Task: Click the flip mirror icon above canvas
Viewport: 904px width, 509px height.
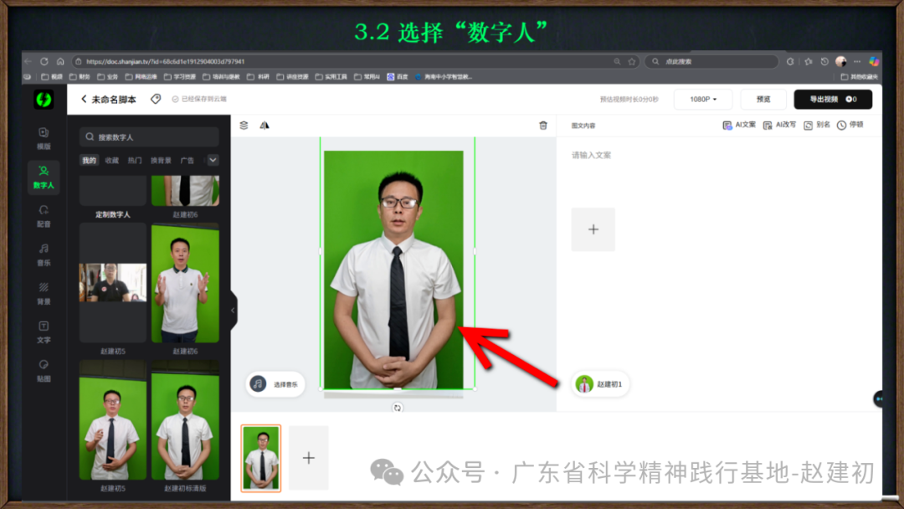Action: point(265,126)
